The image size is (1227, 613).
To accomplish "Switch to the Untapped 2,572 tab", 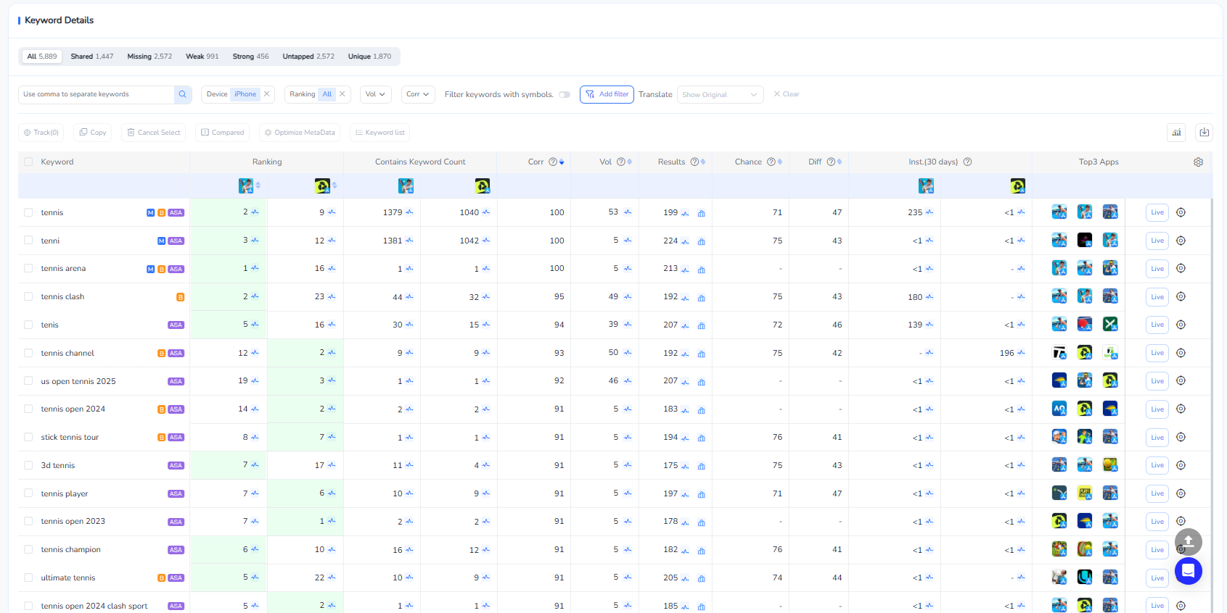I will (308, 57).
